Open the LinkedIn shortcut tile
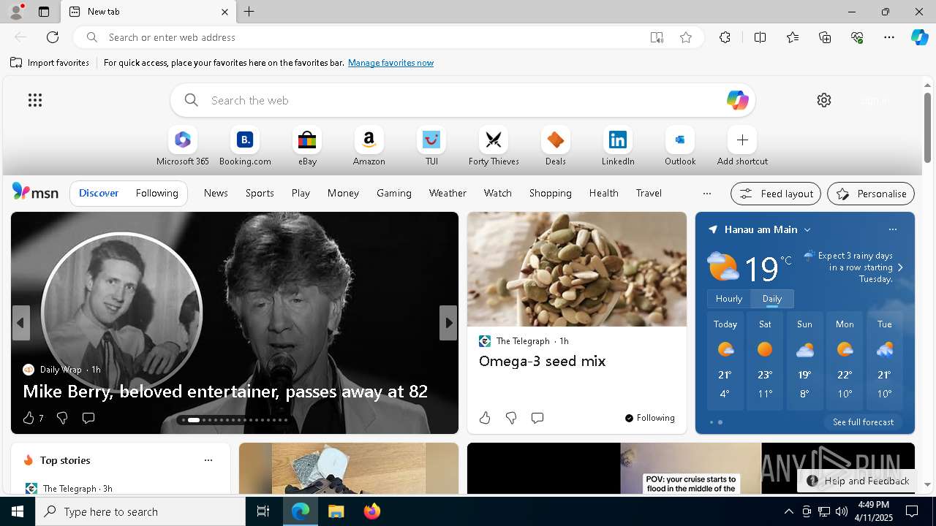Screen dimensions: 936x526 [x=618, y=147]
